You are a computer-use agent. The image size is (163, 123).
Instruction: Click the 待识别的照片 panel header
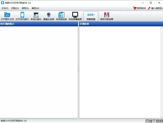(39, 24)
